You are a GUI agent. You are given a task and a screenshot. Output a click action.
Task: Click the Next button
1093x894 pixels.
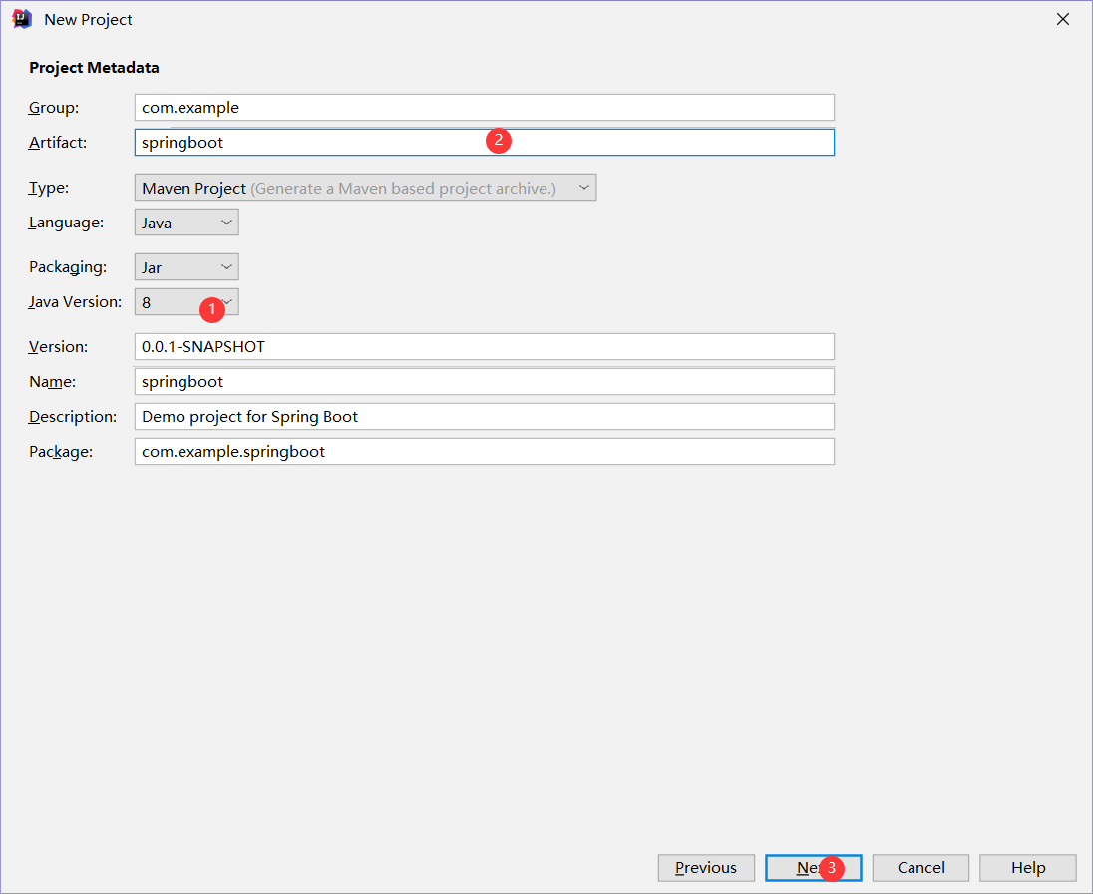point(814,867)
